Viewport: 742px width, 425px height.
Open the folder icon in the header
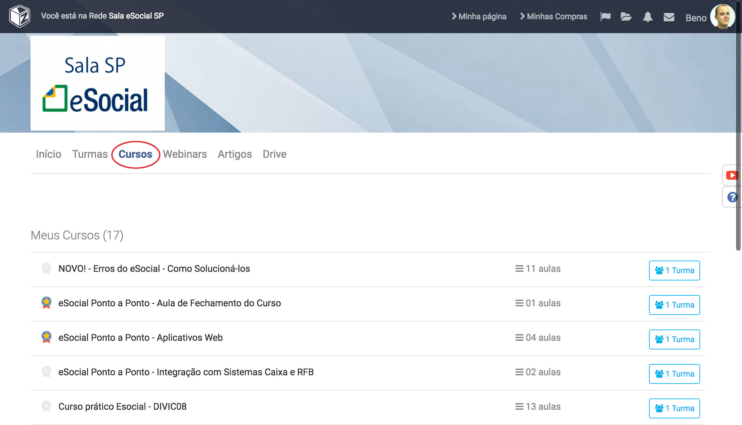(x=626, y=17)
